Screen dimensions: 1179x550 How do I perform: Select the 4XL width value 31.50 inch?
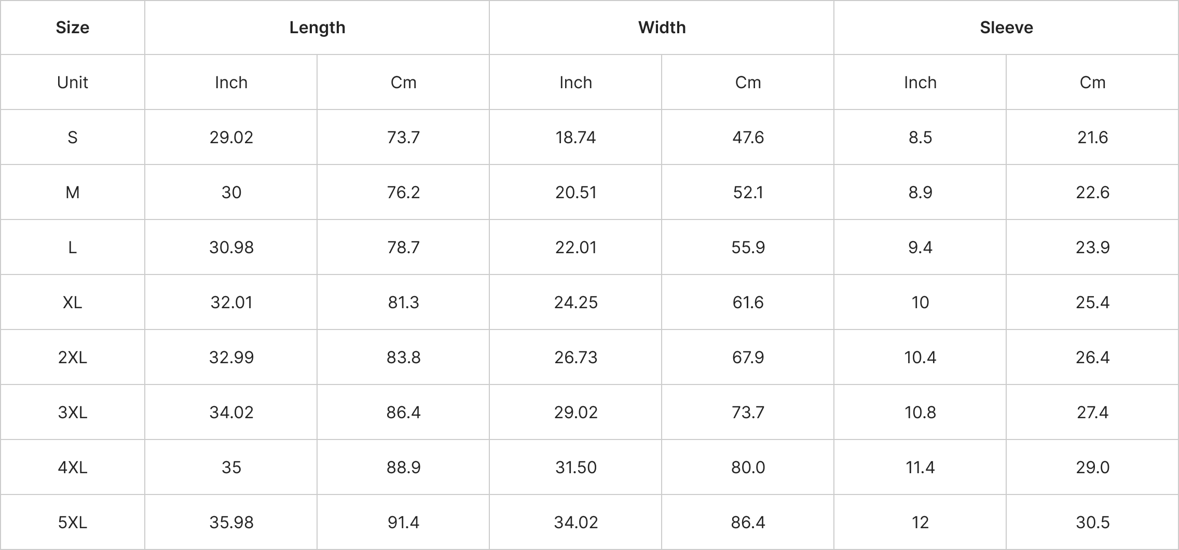coord(575,467)
